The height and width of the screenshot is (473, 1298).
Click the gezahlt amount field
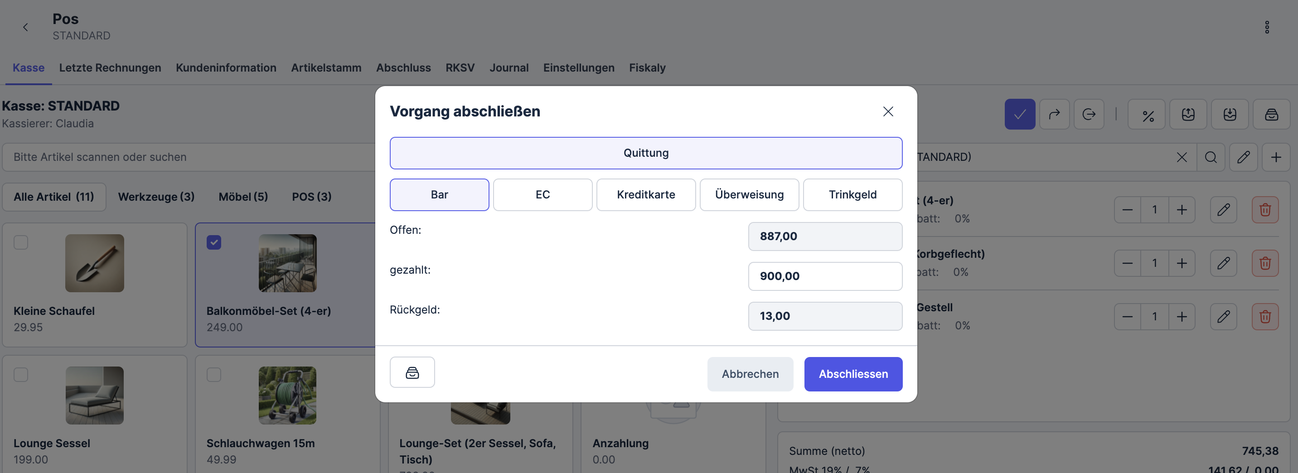pyautogui.click(x=824, y=276)
